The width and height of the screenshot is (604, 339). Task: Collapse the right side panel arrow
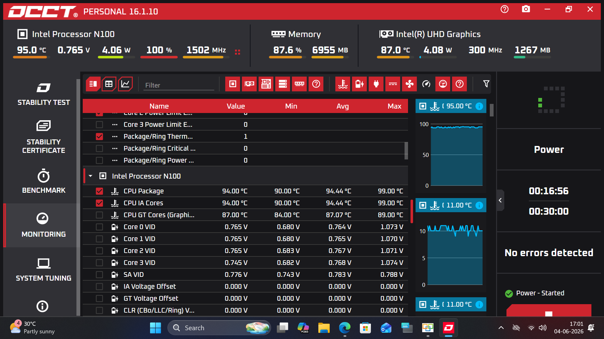point(500,200)
